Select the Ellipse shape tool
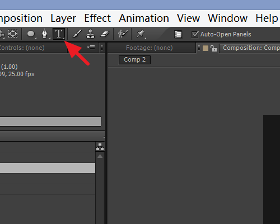This screenshot has width=280, height=224. [x=31, y=34]
